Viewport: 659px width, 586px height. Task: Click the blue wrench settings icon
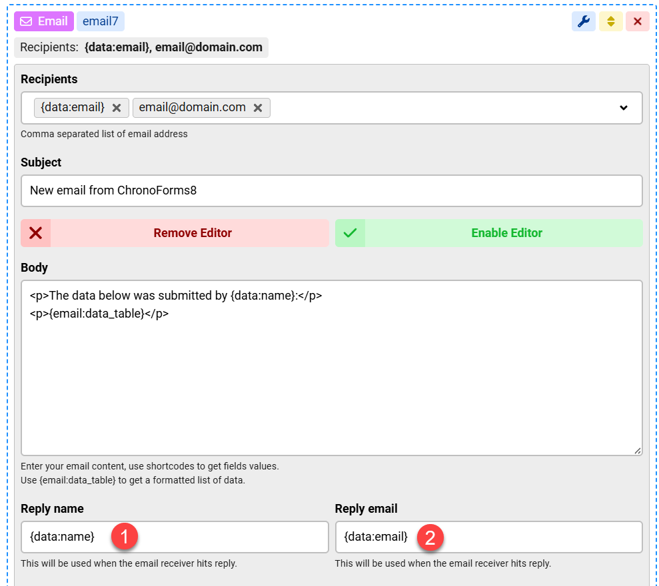[583, 21]
